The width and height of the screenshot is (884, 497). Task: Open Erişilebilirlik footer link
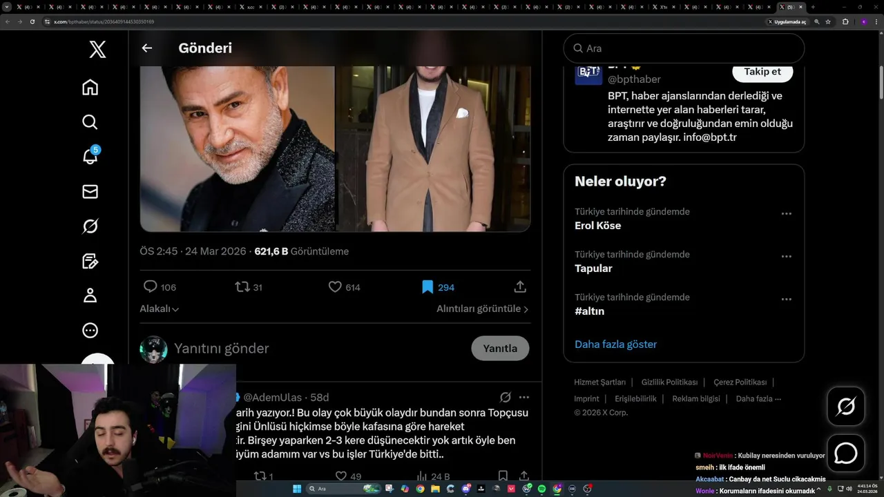(x=635, y=398)
